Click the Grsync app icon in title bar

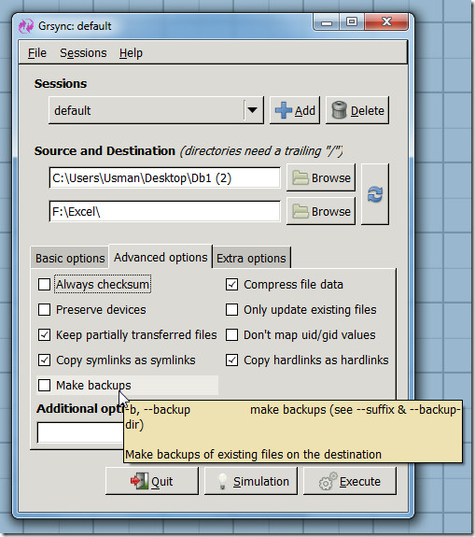[x=26, y=26]
